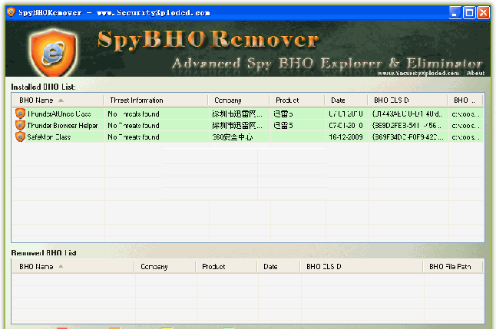
Task: Click the SpyBHORemover title bar app icon
Action: coord(11,12)
